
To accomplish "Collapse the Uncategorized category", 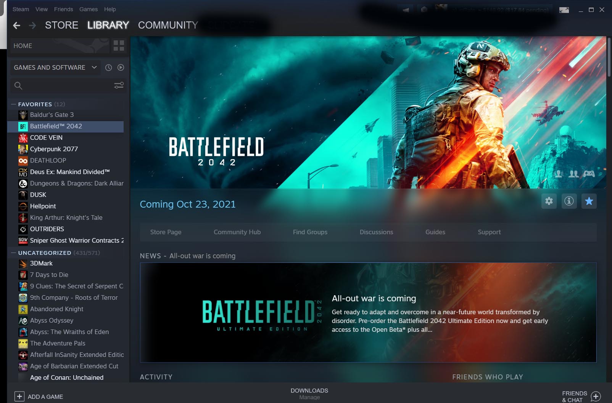I will 14,253.
